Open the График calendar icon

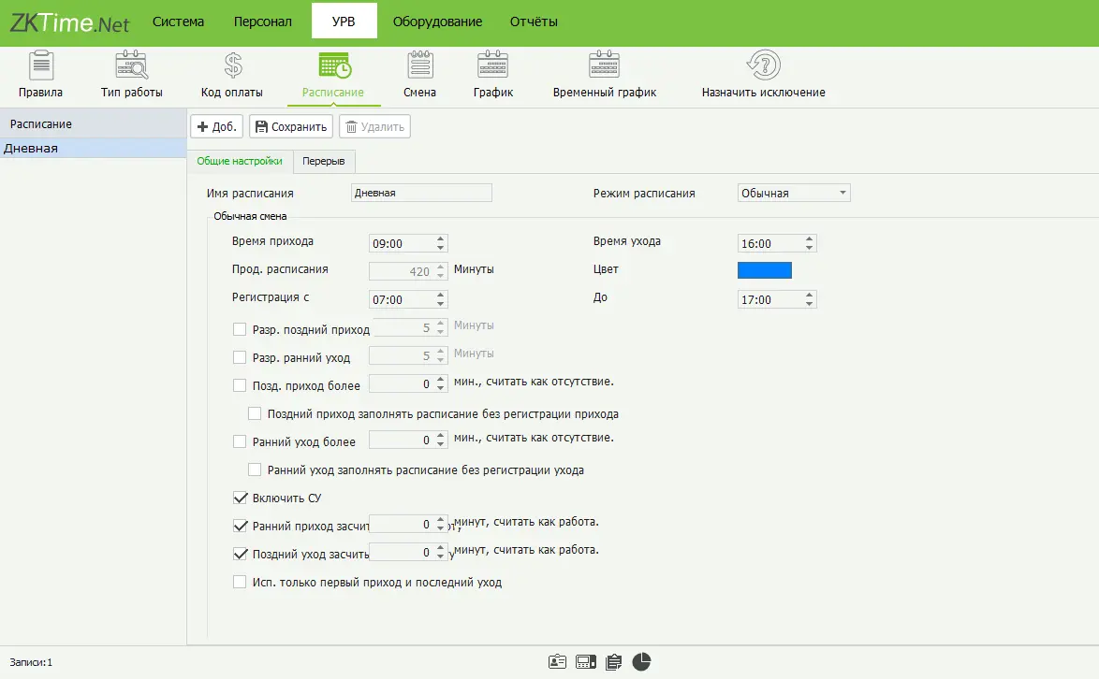click(x=492, y=66)
